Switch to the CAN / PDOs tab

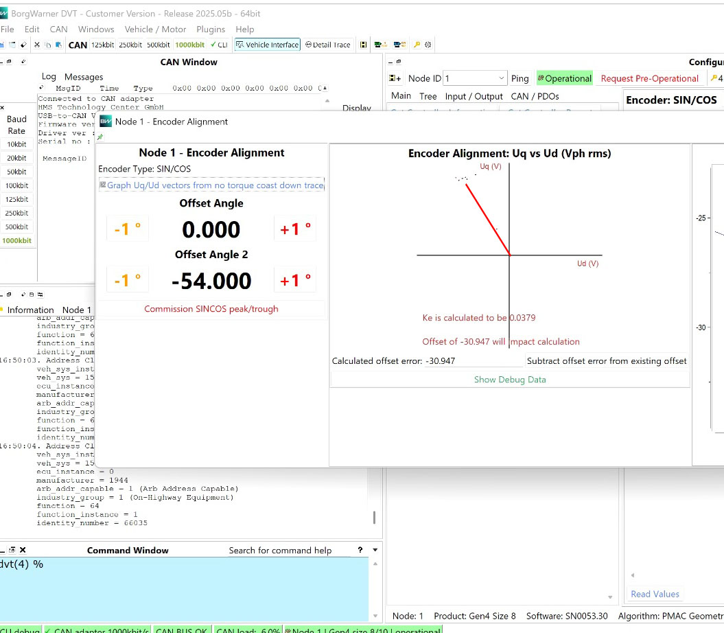point(535,96)
